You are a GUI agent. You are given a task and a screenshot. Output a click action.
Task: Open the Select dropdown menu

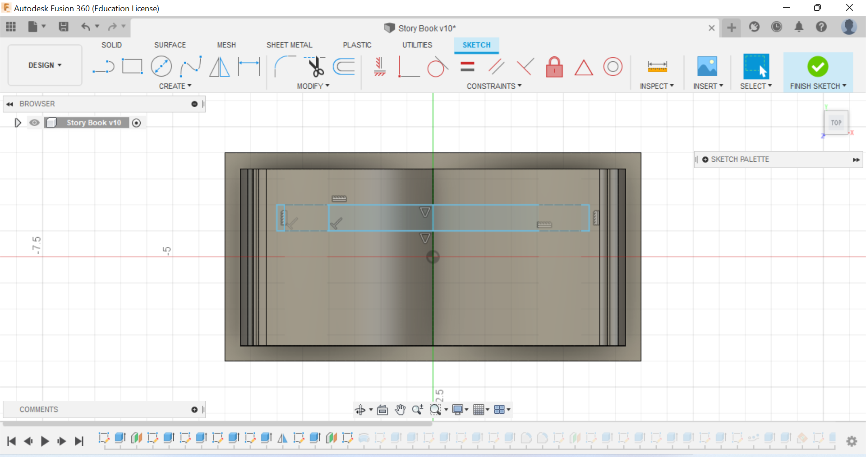(756, 86)
